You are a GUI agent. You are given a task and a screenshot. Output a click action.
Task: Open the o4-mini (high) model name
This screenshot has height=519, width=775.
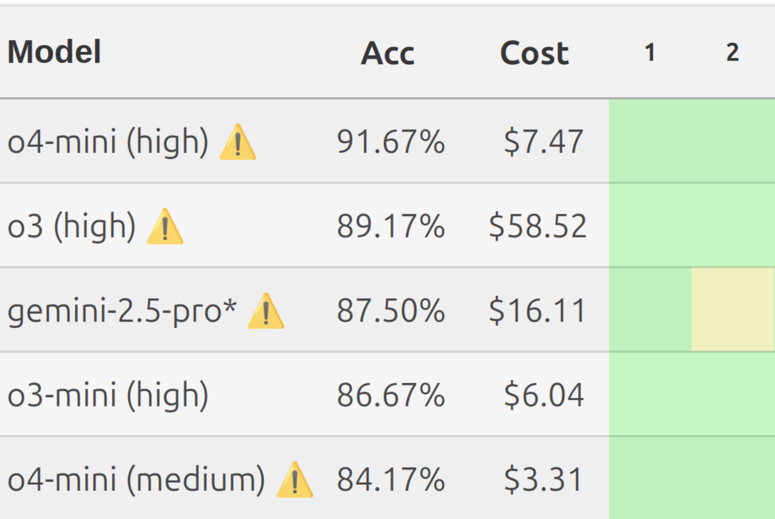(108, 142)
